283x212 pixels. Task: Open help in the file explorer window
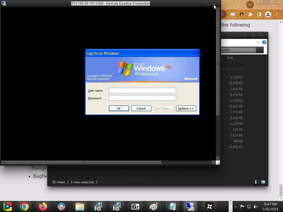264,42
